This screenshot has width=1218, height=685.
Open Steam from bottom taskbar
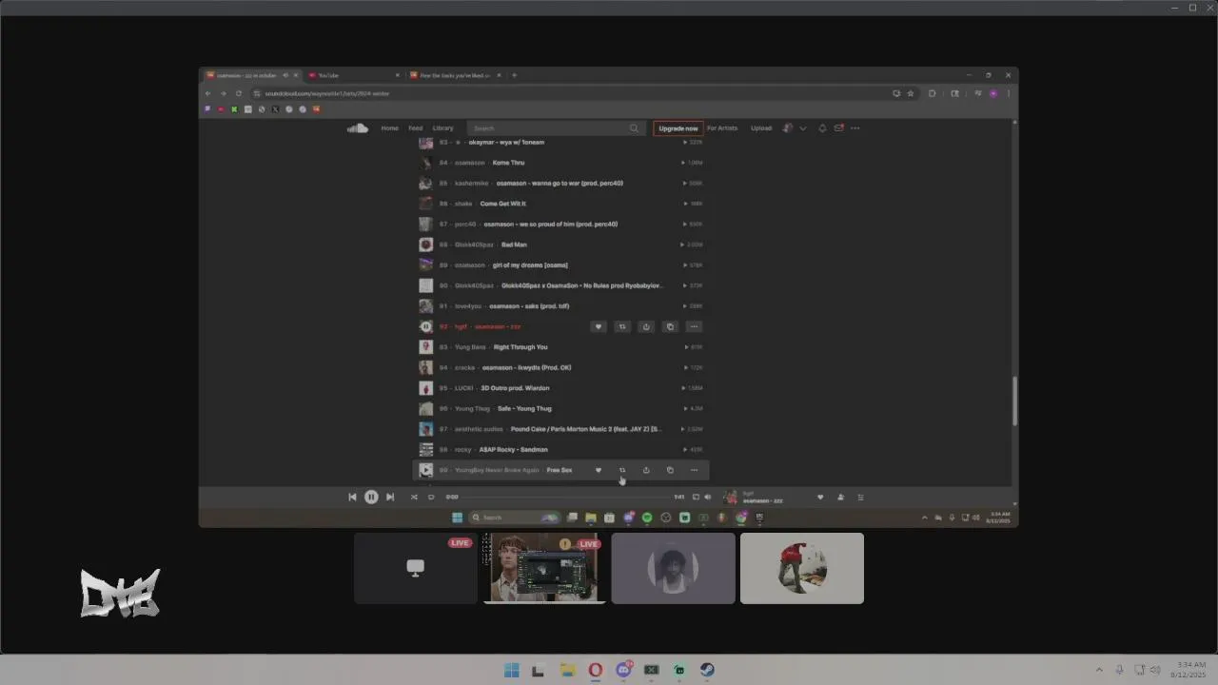708,670
